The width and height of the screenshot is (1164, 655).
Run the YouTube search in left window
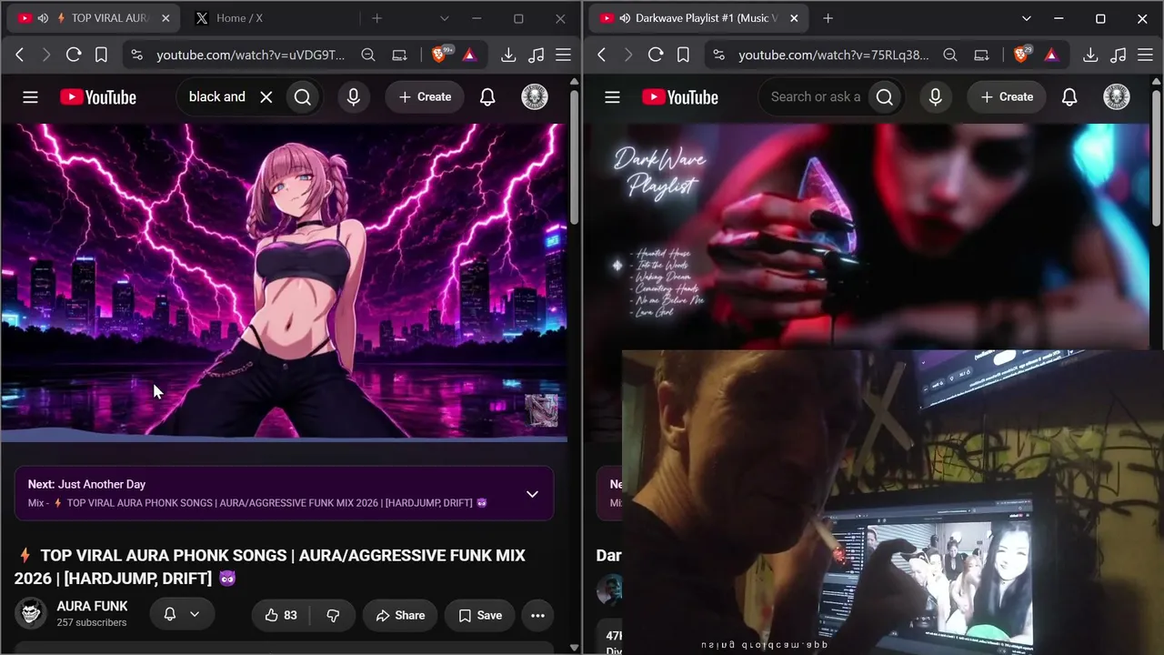(303, 97)
